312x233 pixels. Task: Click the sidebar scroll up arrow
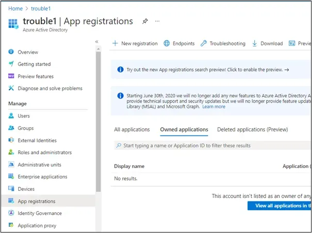click(x=98, y=49)
